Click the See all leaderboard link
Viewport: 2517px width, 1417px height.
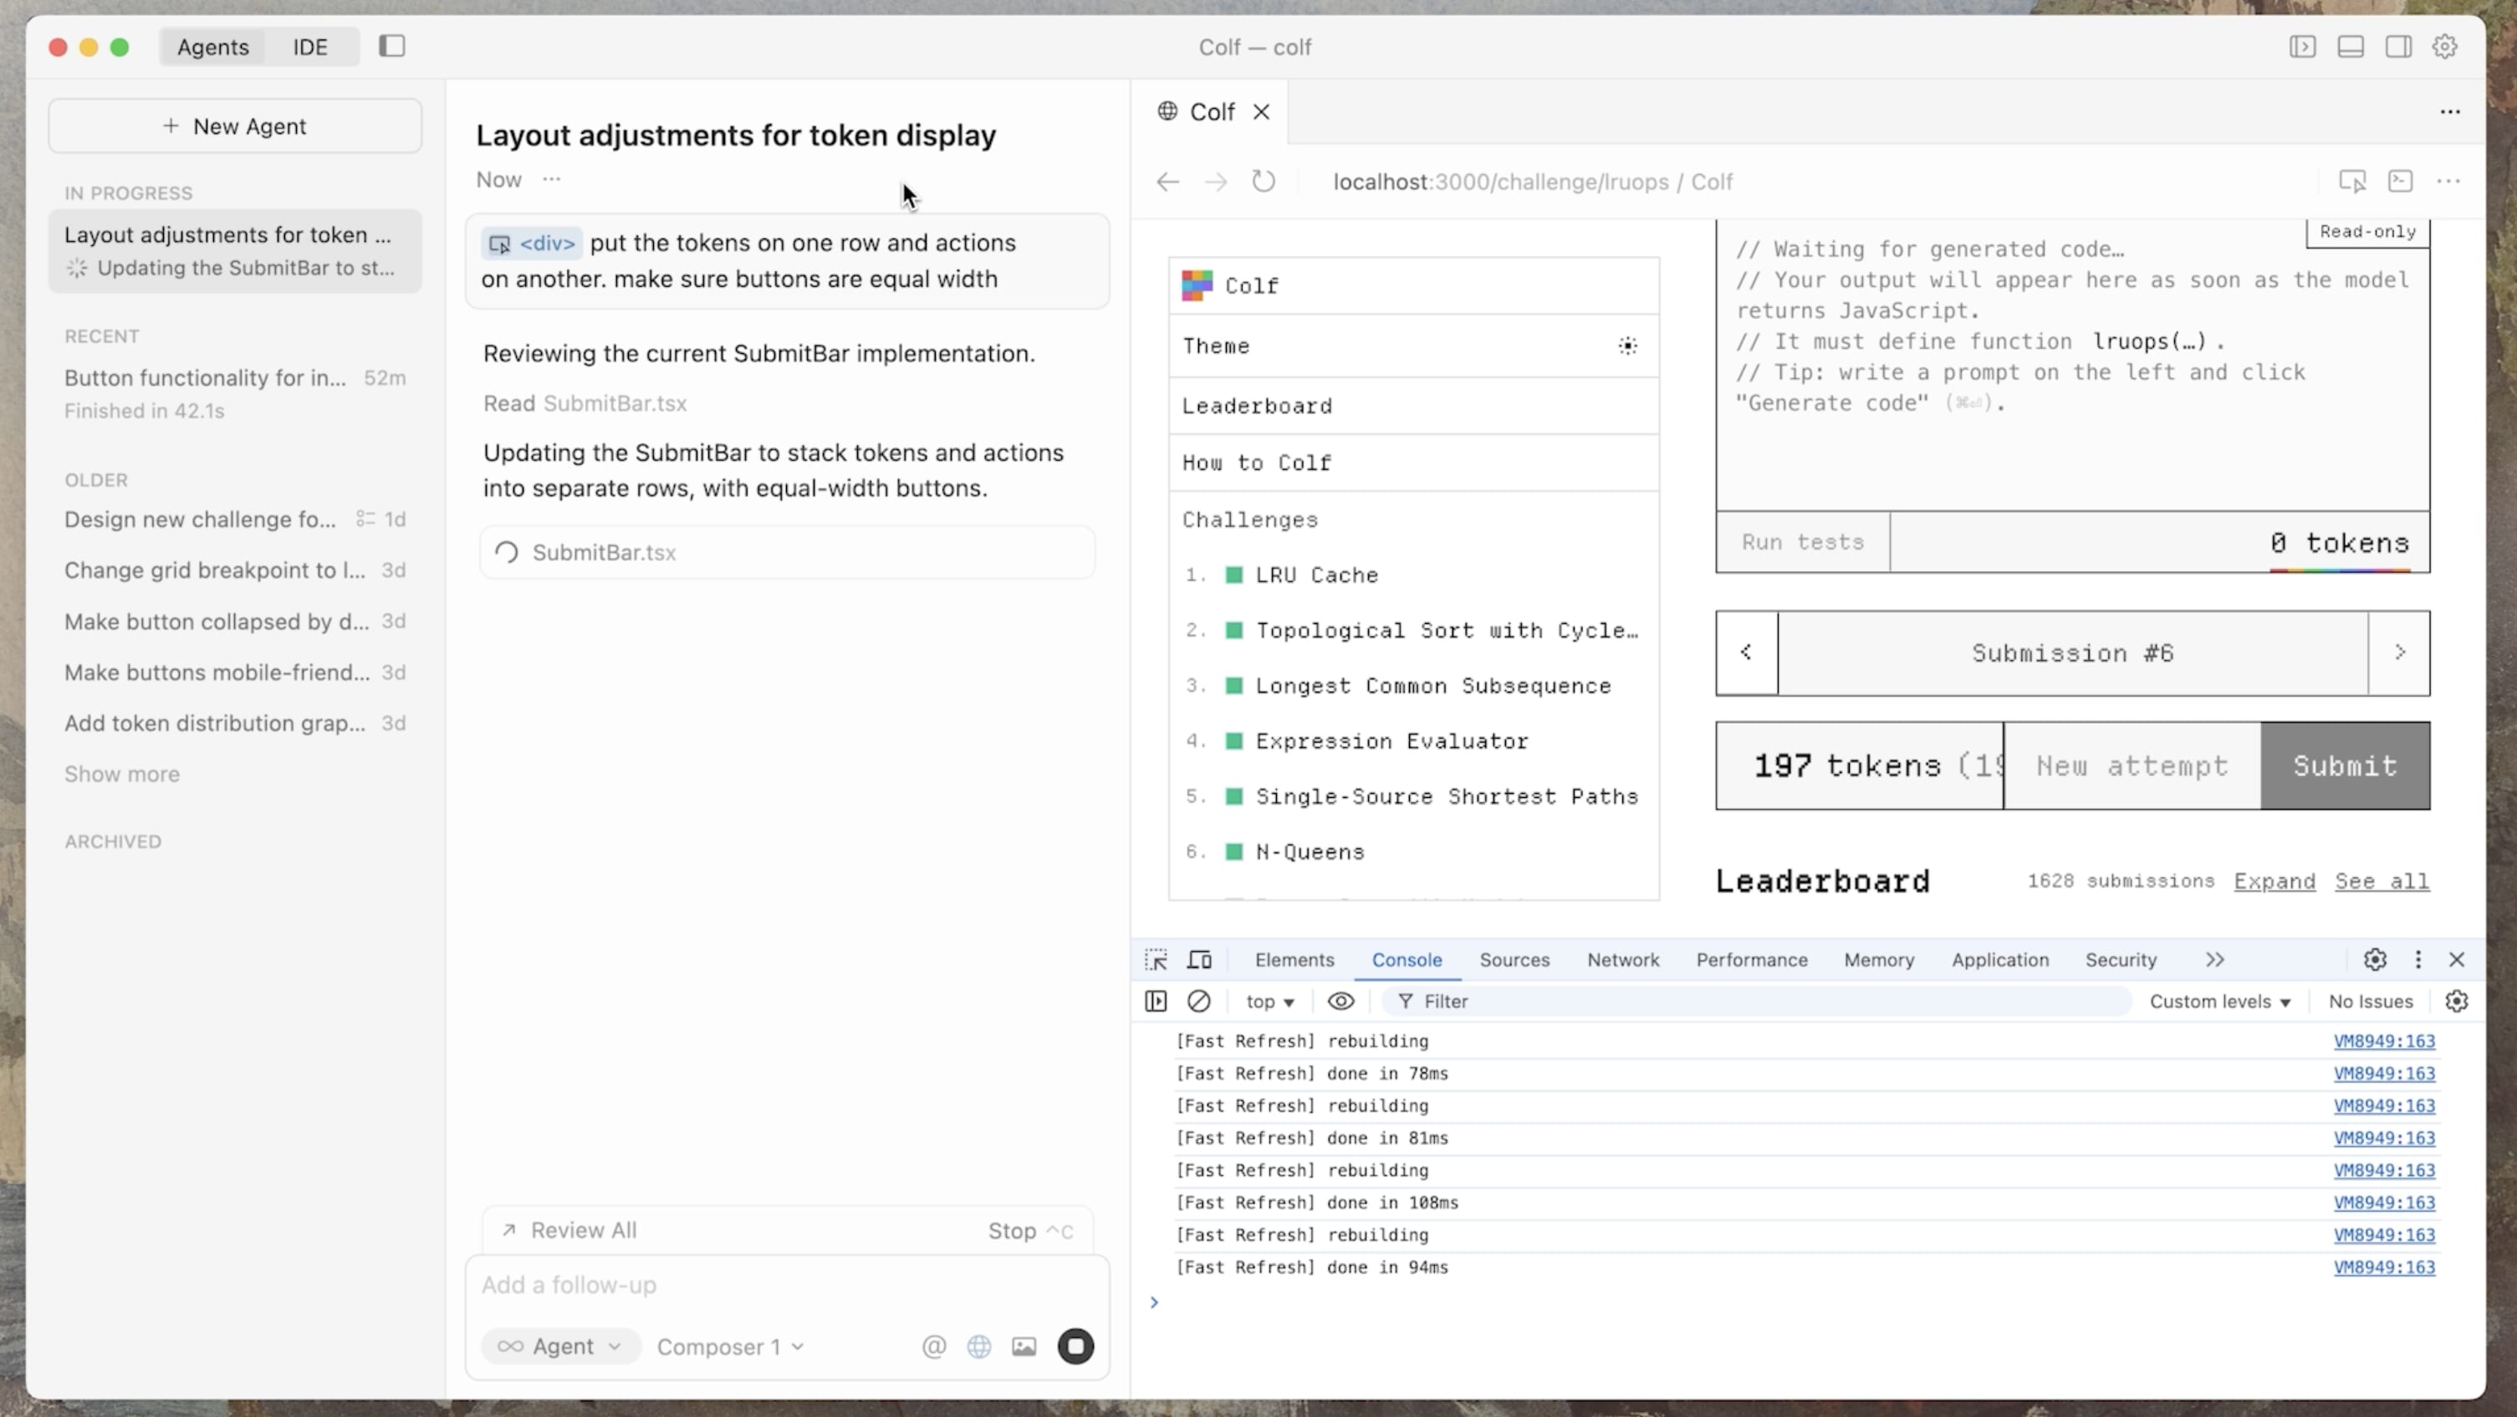tap(2382, 881)
